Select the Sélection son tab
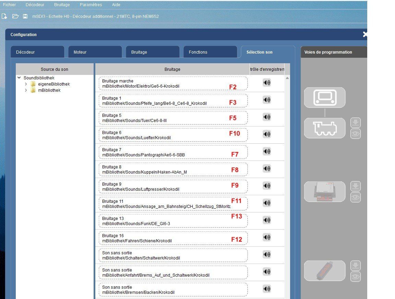Viewport: 395px width, 299px height. point(268,52)
